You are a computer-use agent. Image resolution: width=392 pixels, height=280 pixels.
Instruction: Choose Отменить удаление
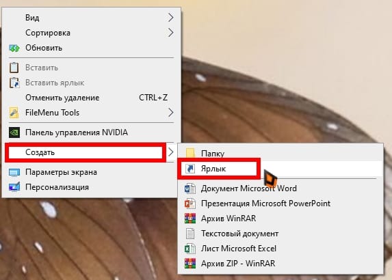pyautogui.click(x=91, y=98)
